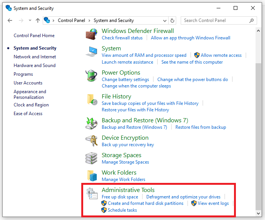Click in the Search Control Panel field

pyautogui.click(x=219, y=20)
